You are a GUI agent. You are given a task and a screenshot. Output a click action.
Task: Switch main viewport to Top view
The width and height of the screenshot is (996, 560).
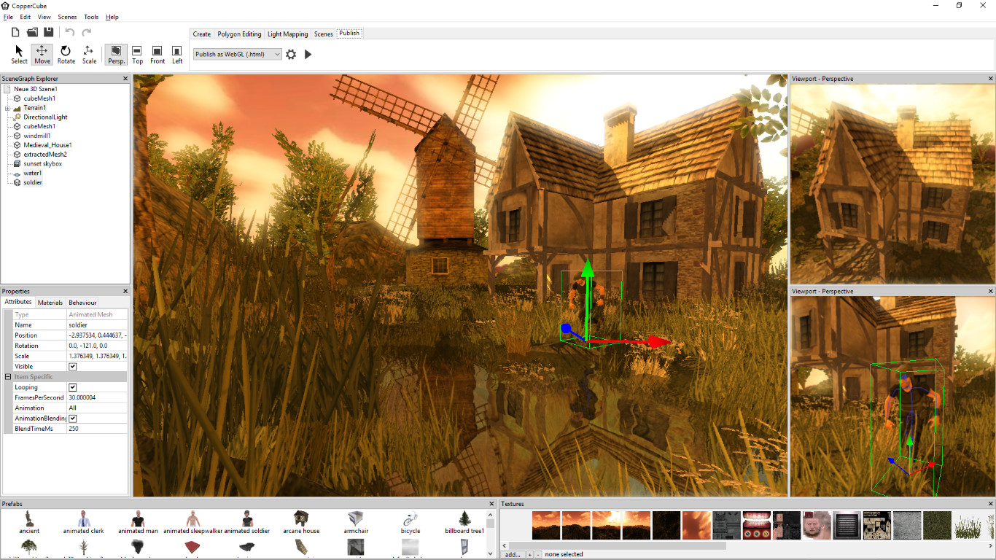click(137, 53)
